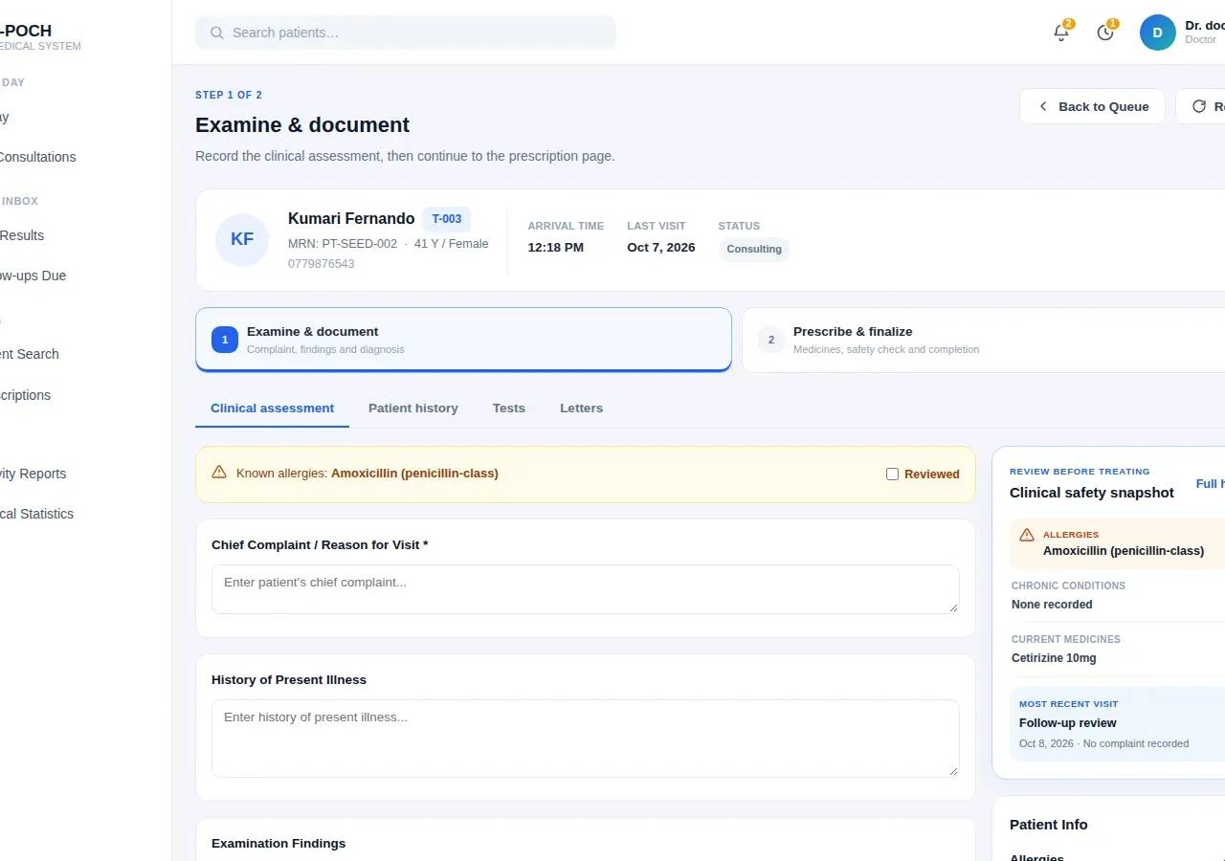Image resolution: width=1225 pixels, height=861 pixels.
Task: Switch to the Clinical assessment tab
Action: coord(272,408)
